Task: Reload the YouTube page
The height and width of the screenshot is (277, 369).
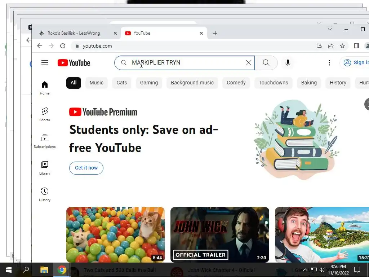Action: coord(63,46)
